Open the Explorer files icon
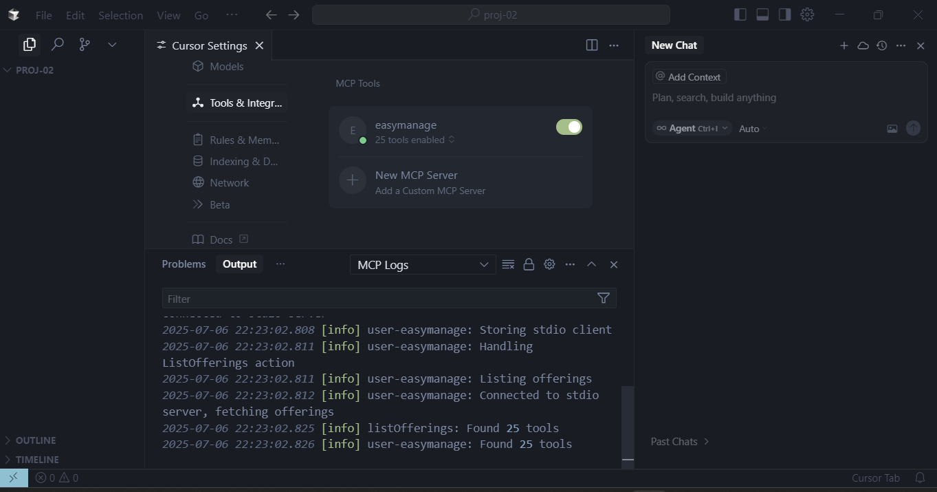Screen dimensions: 937x492 coord(30,45)
